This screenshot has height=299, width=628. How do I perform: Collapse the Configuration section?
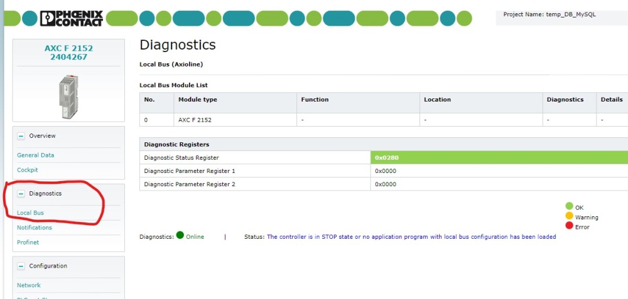21,266
